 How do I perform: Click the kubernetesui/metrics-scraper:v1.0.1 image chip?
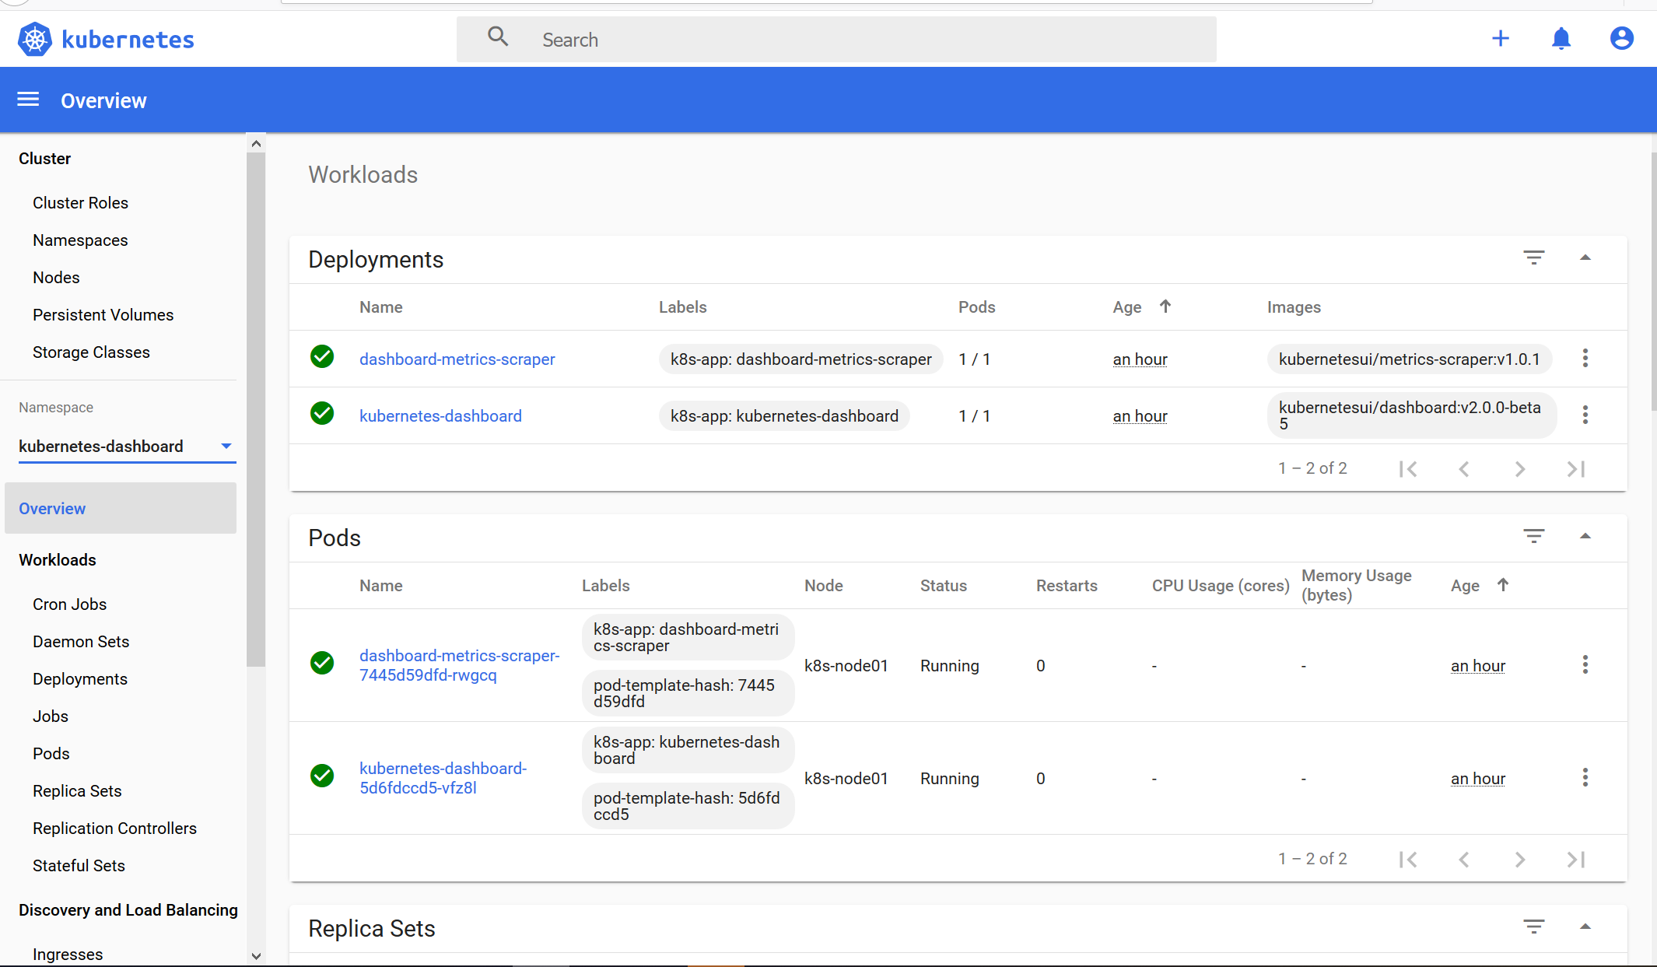coord(1410,359)
